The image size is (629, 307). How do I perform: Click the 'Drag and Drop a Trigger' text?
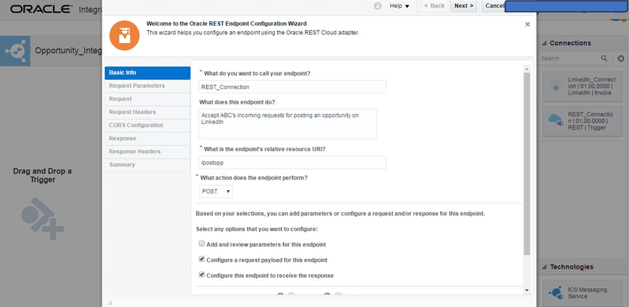[x=43, y=175]
